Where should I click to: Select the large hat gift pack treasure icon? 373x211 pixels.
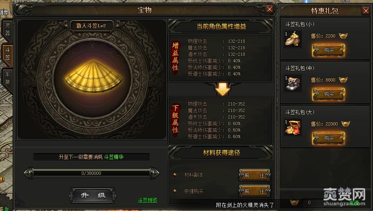[x=293, y=127]
